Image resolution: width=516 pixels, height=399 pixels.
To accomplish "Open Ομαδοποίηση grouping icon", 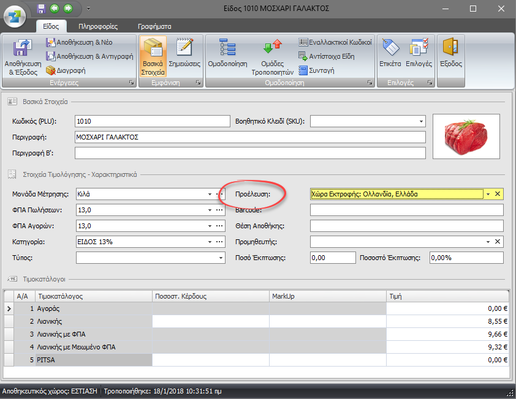I will (x=227, y=52).
